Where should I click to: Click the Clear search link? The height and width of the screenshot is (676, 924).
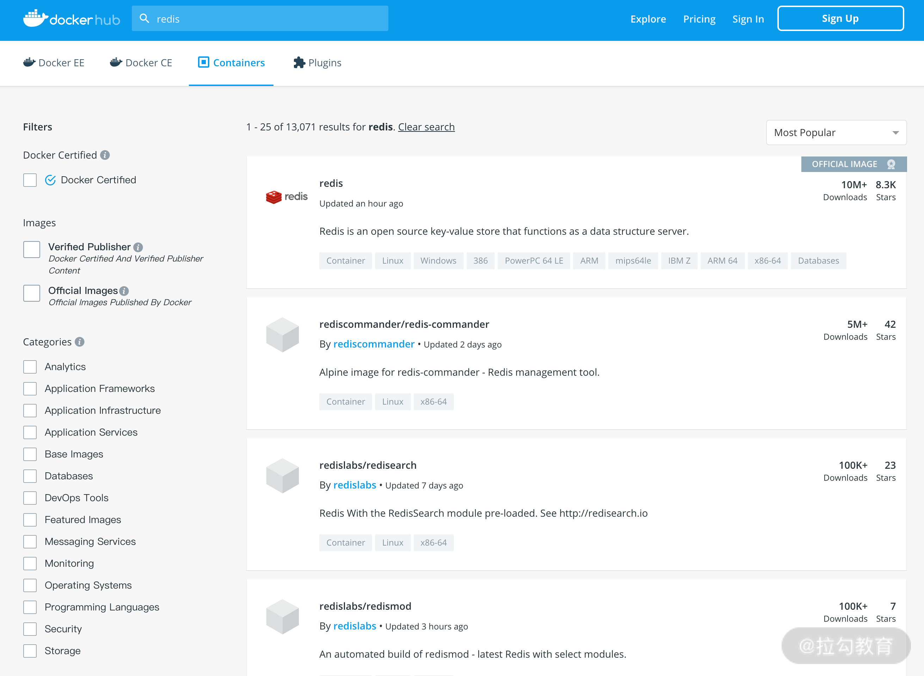tap(426, 127)
